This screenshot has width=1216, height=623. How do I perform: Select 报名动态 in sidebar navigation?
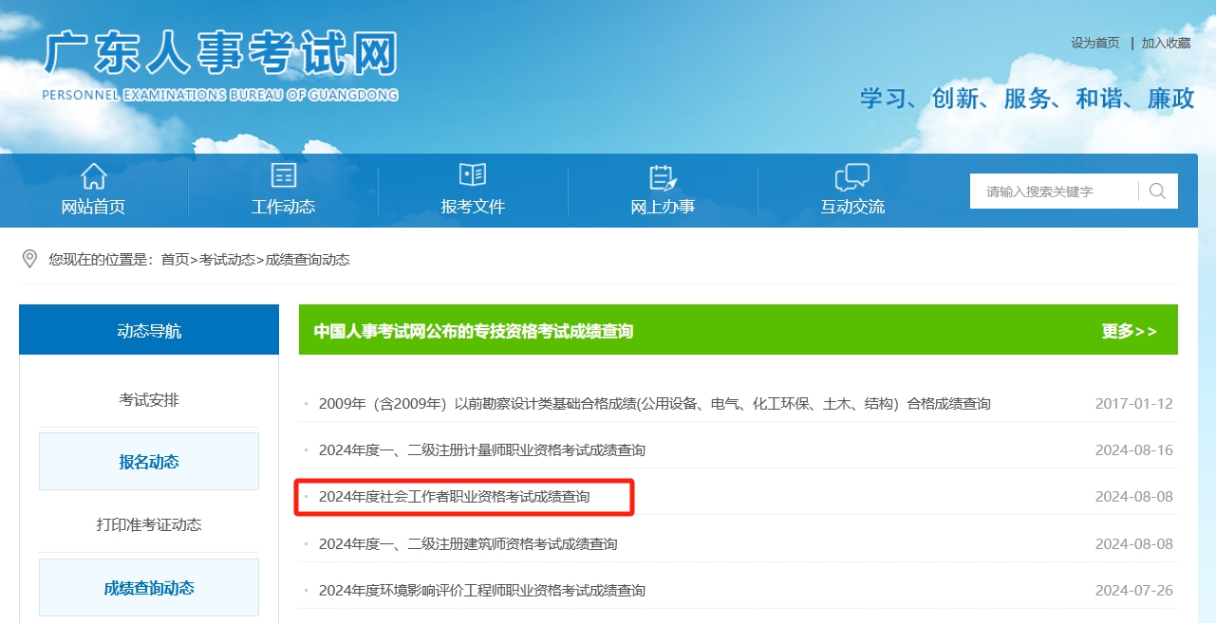(149, 462)
